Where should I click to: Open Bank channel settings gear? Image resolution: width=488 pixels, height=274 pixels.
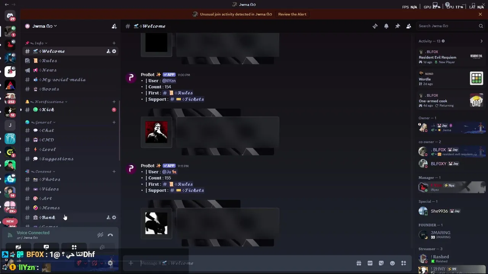[114, 217]
